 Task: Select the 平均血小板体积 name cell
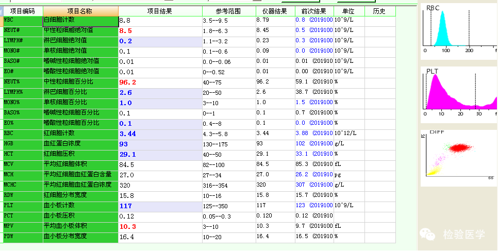(x=80, y=227)
